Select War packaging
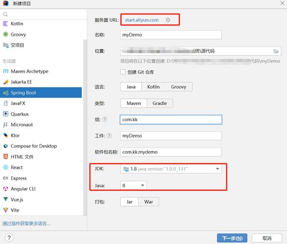Screen dimensions: 287x244 tap(149, 202)
